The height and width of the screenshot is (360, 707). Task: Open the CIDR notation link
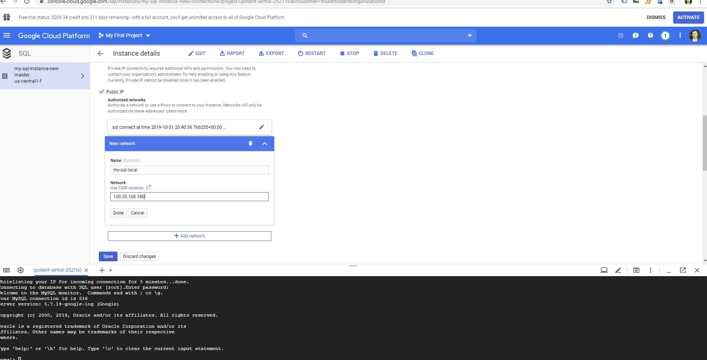[131, 188]
